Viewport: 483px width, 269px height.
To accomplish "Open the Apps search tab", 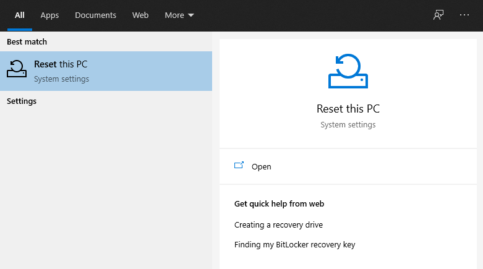I will [49, 15].
